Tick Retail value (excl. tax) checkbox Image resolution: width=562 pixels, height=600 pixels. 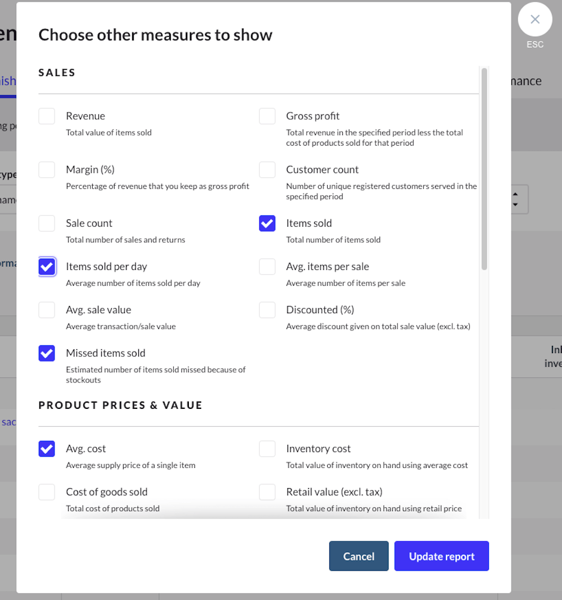coord(268,492)
